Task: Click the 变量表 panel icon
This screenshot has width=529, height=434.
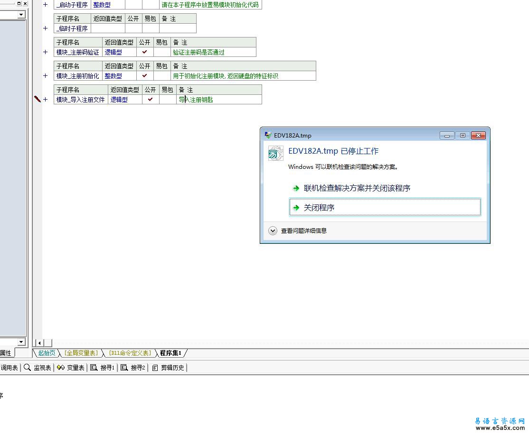Action: 60,368
